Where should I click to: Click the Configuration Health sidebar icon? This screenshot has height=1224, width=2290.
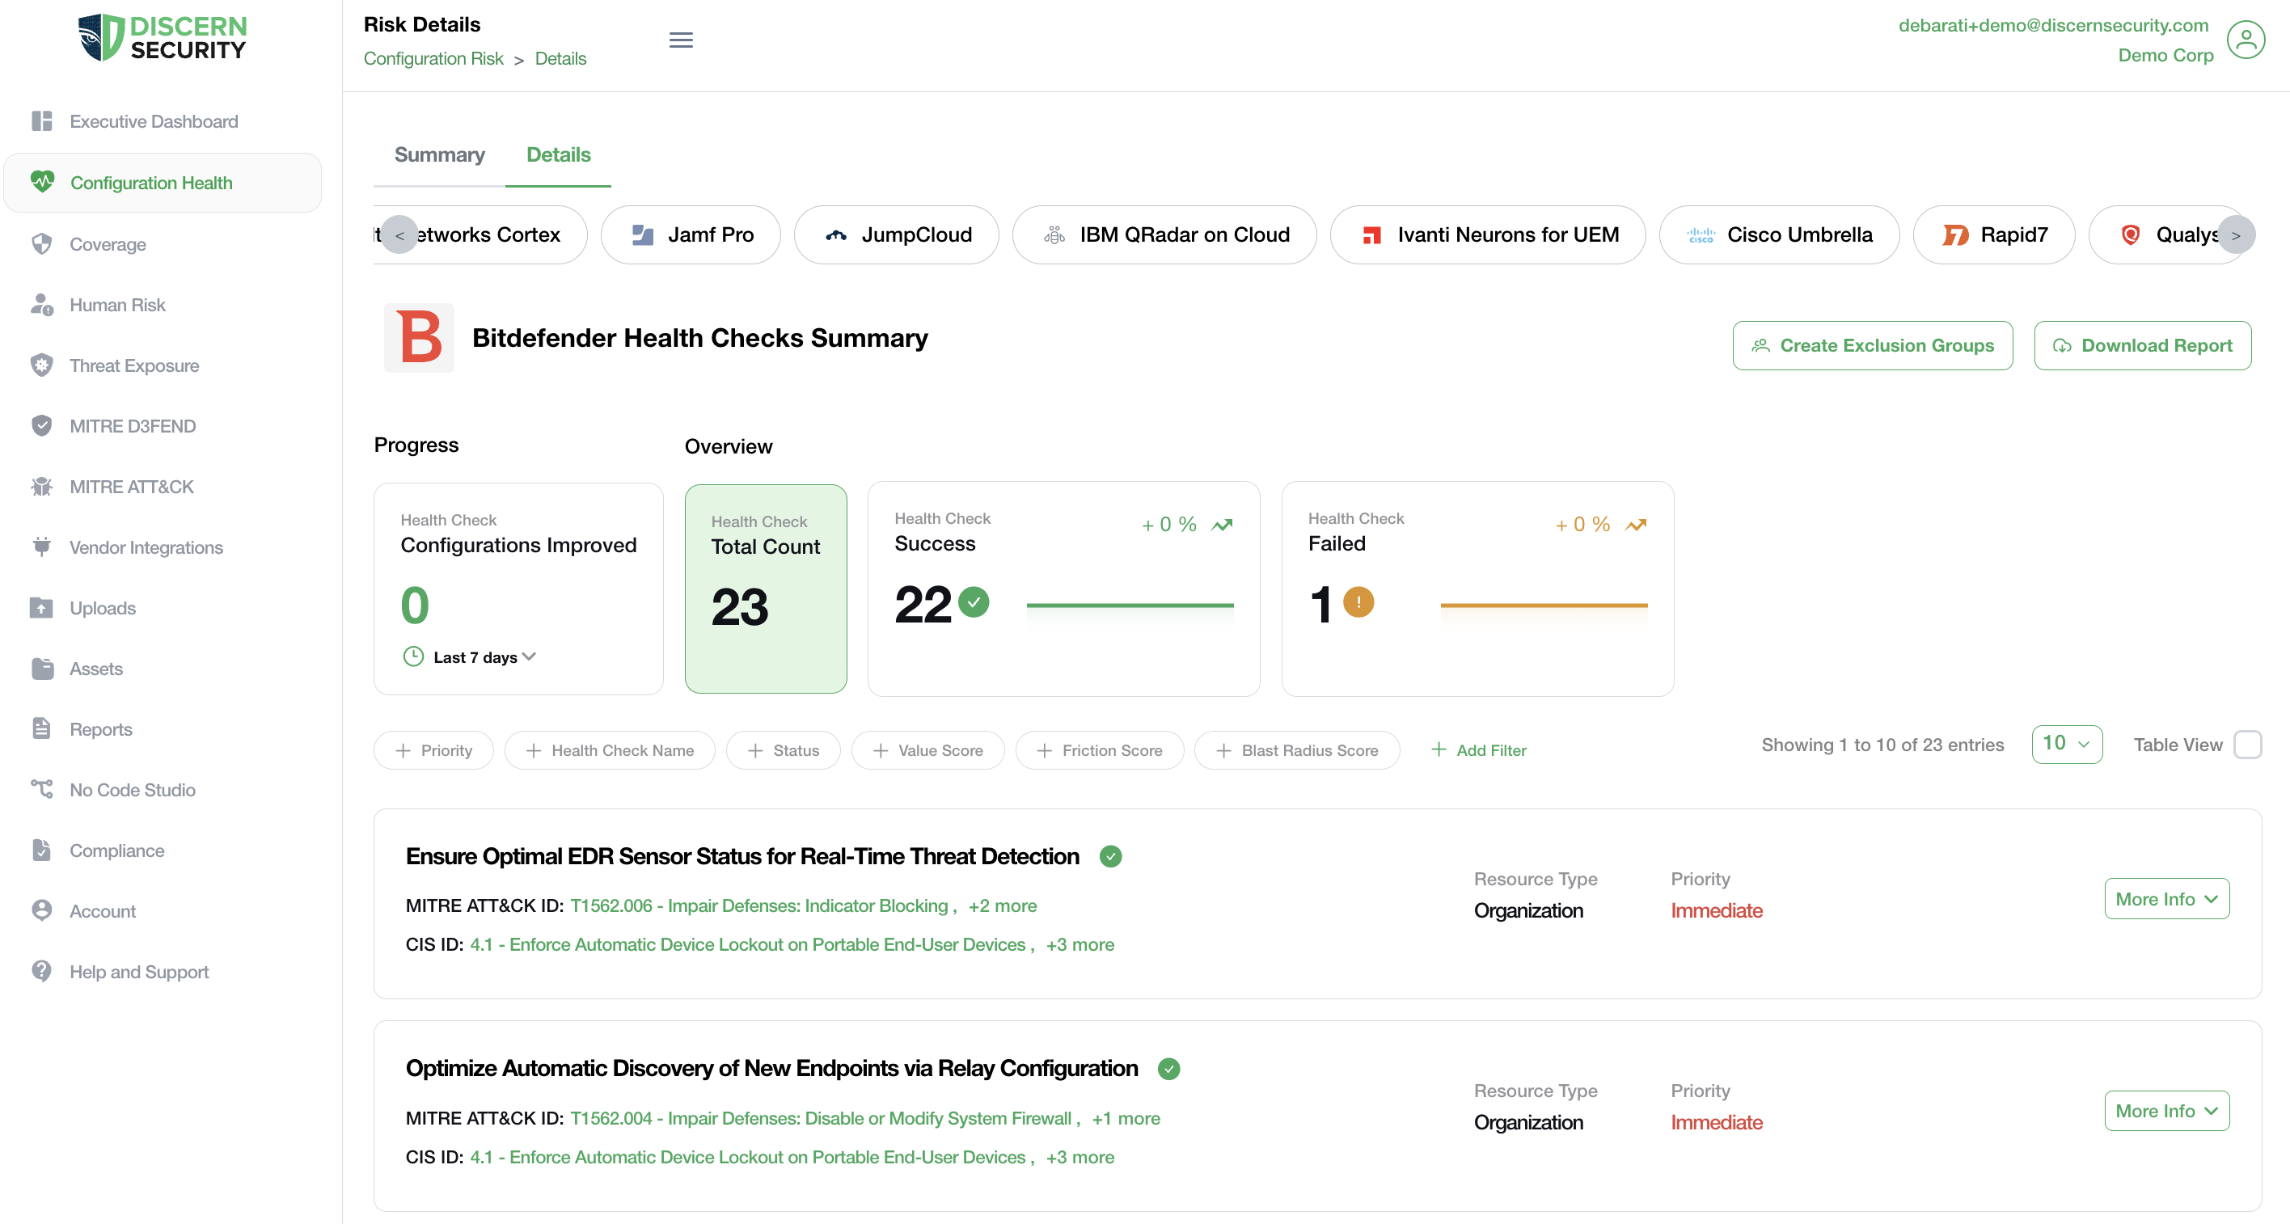point(42,182)
